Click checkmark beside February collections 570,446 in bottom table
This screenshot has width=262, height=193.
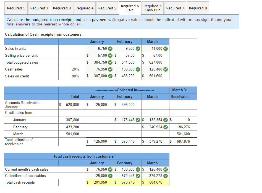pos(138,176)
